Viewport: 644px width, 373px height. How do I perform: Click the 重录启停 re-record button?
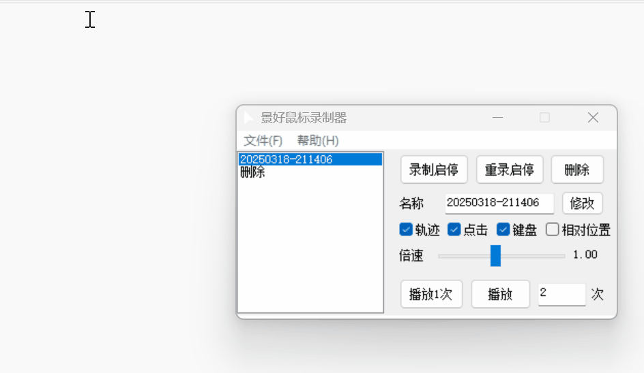[x=510, y=169]
